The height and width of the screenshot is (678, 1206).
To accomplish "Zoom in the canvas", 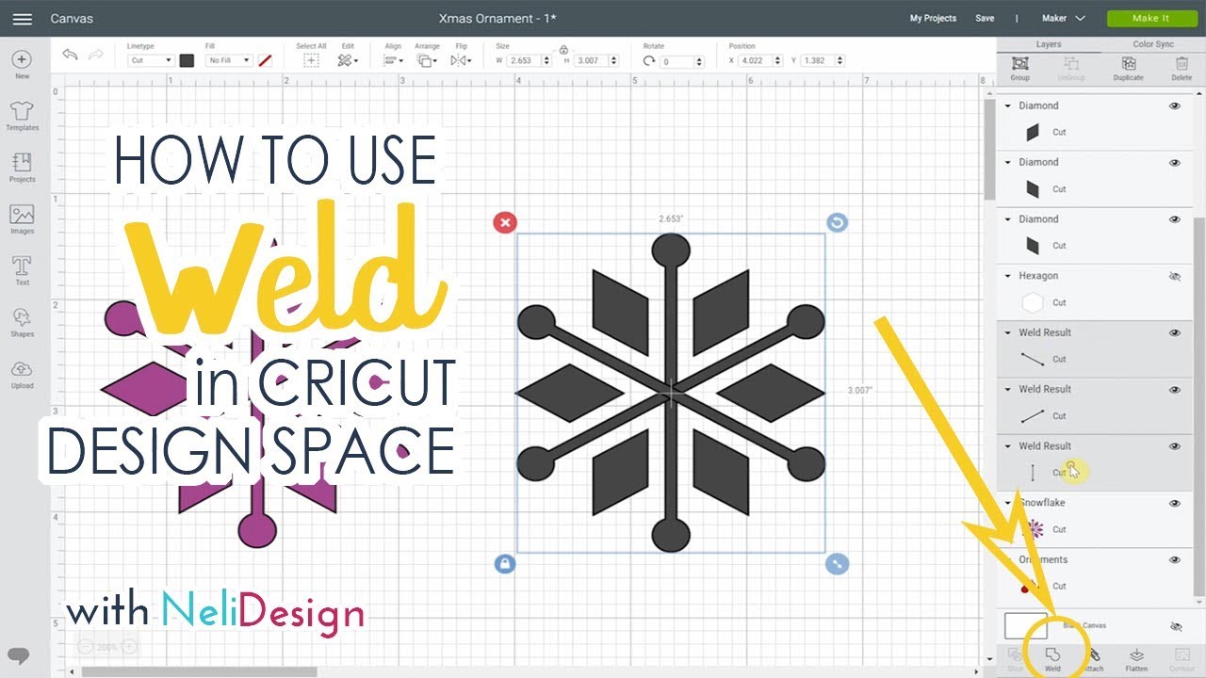I will (x=129, y=647).
